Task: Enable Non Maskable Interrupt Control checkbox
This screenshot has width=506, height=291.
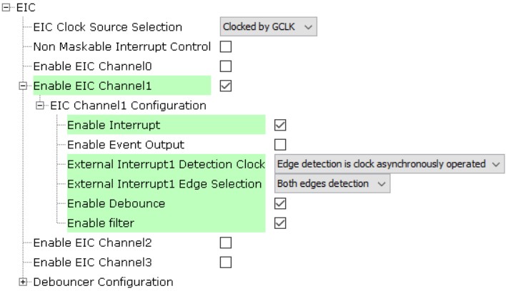Action: (x=226, y=47)
